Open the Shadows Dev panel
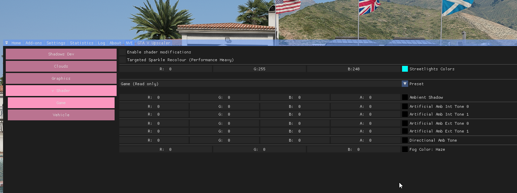Viewport: 517px width, 193px height. (x=61, y=54)
